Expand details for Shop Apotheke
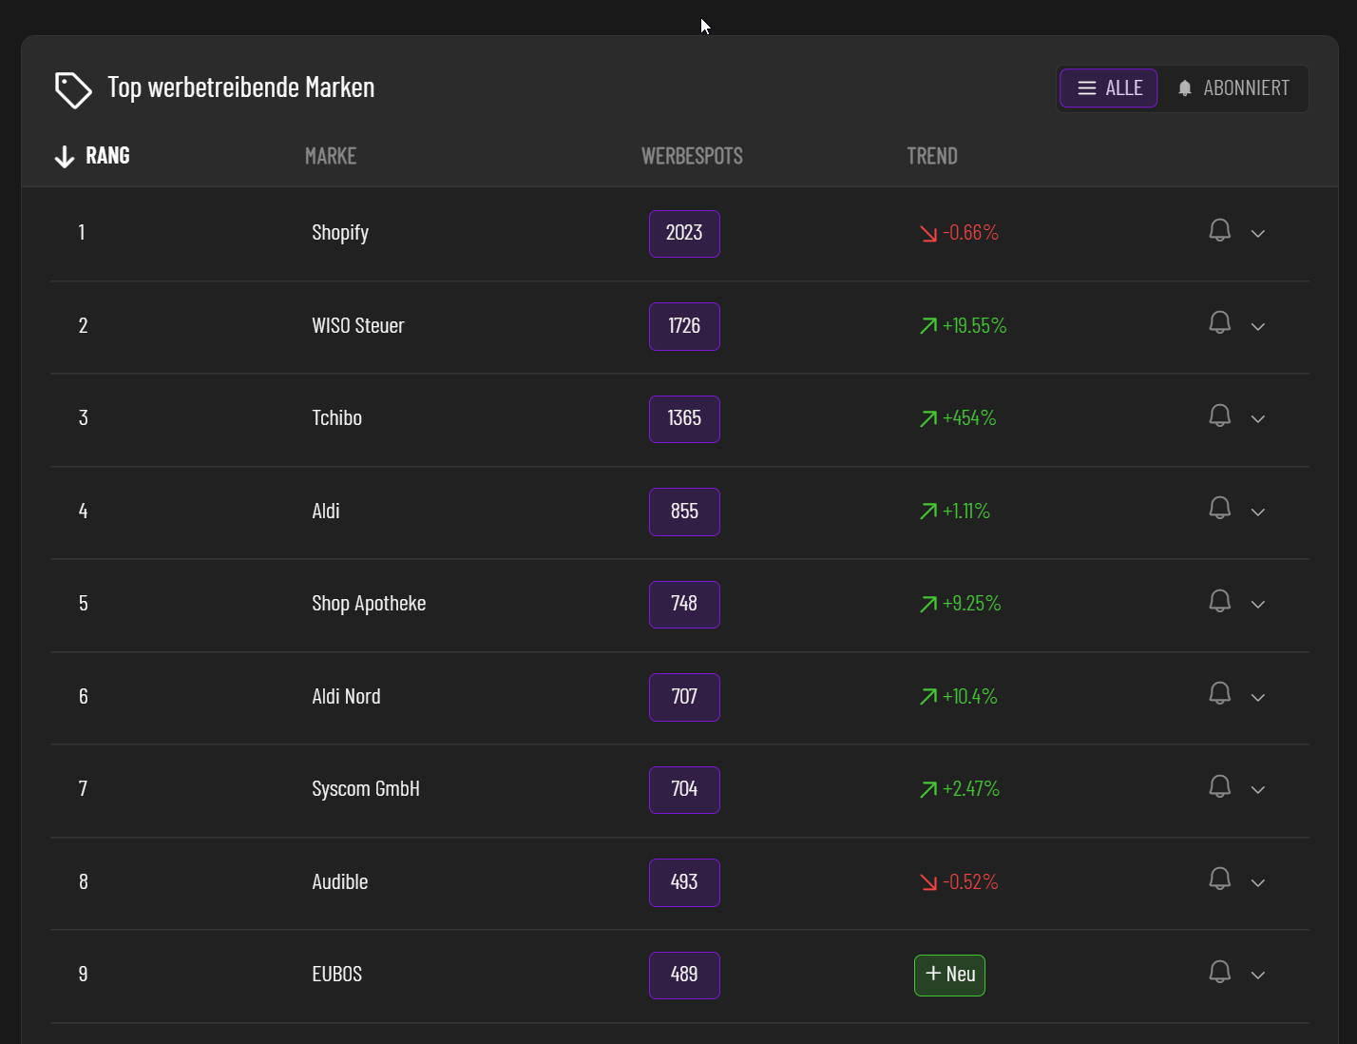The height and width of the screenshot is (1044, 1357). click(1258, 605)
